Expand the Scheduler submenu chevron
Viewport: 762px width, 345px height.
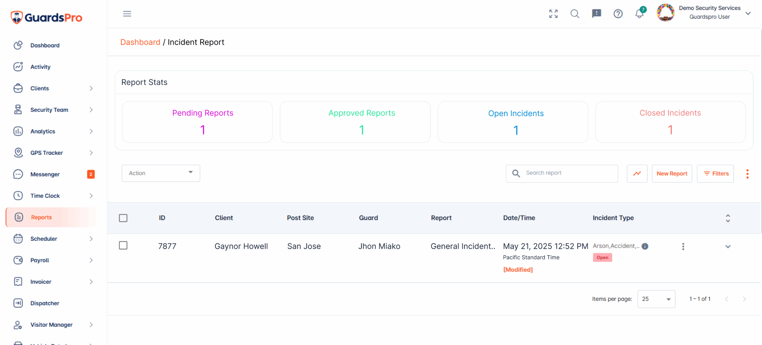(91, 239)
